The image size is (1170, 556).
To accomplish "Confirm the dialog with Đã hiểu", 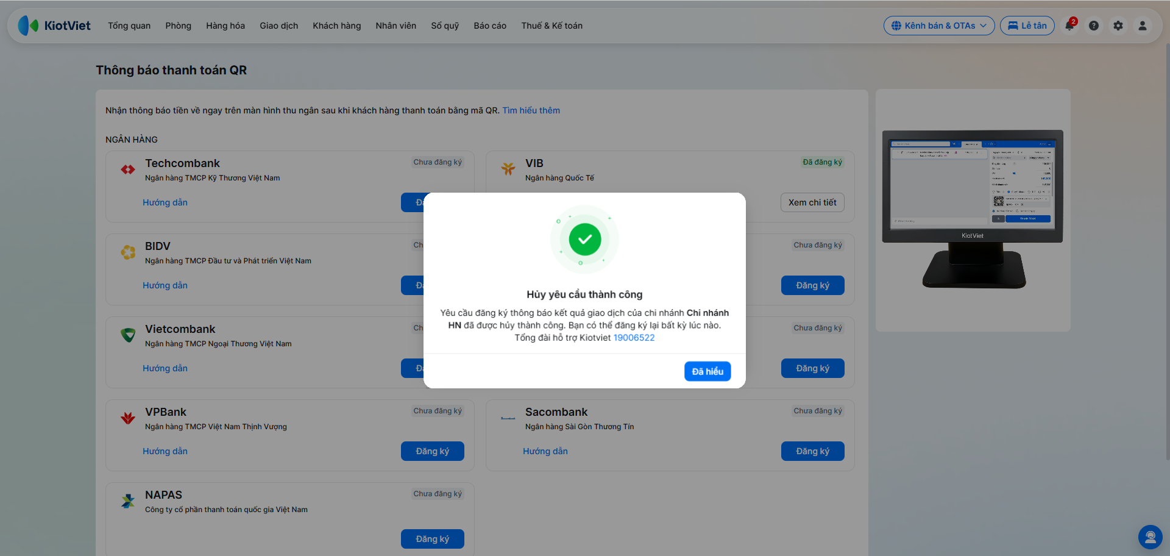I will 707,371.
